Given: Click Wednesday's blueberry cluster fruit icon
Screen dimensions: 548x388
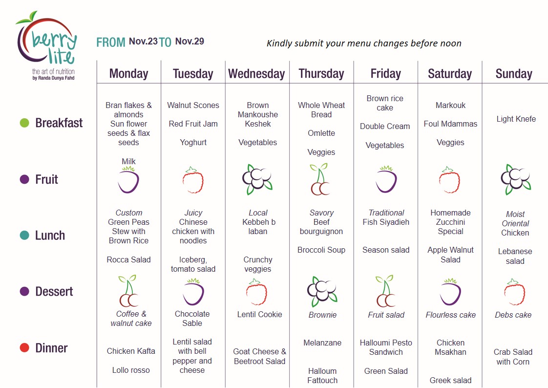Looking at the screenshot, I should point(257,179).
